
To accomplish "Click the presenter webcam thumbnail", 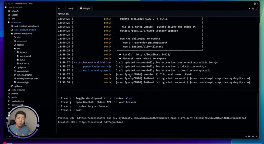I will 23,121.
